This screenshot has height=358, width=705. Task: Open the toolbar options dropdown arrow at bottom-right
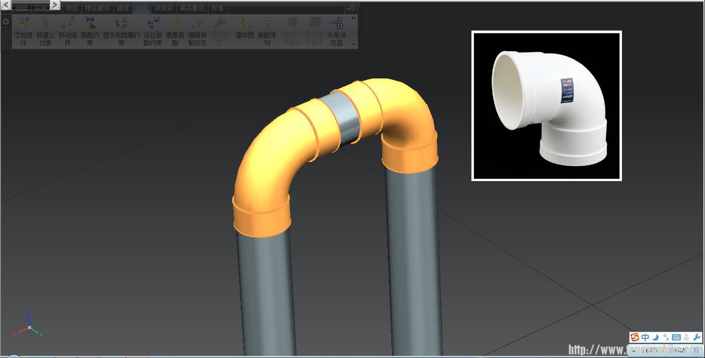pos(353,45)
